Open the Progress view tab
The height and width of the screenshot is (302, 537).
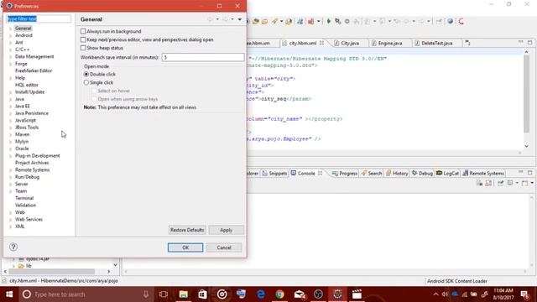pyautogui.click(x=345, y=174)
